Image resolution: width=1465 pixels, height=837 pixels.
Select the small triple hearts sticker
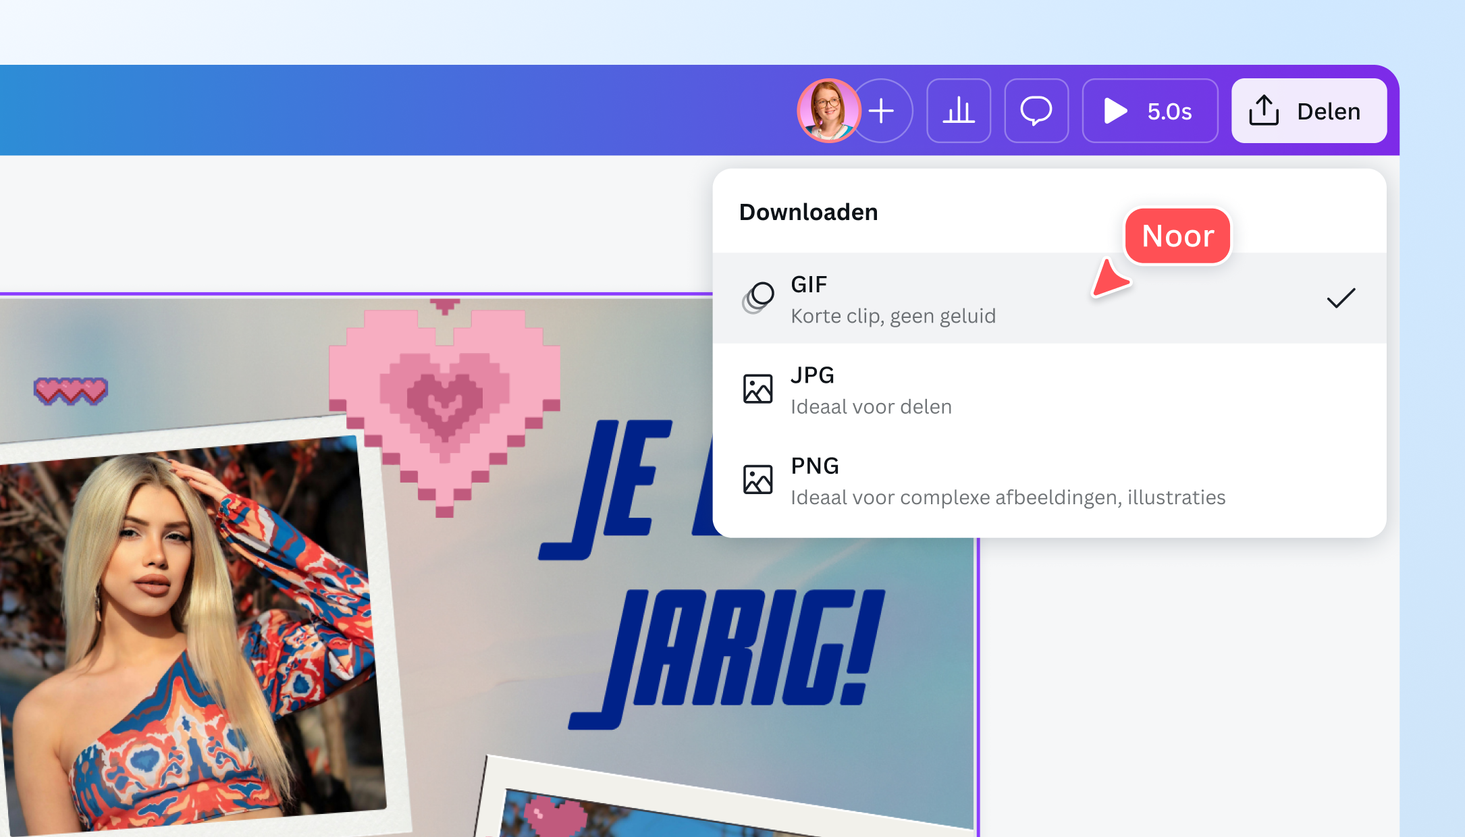coord(71,391)
